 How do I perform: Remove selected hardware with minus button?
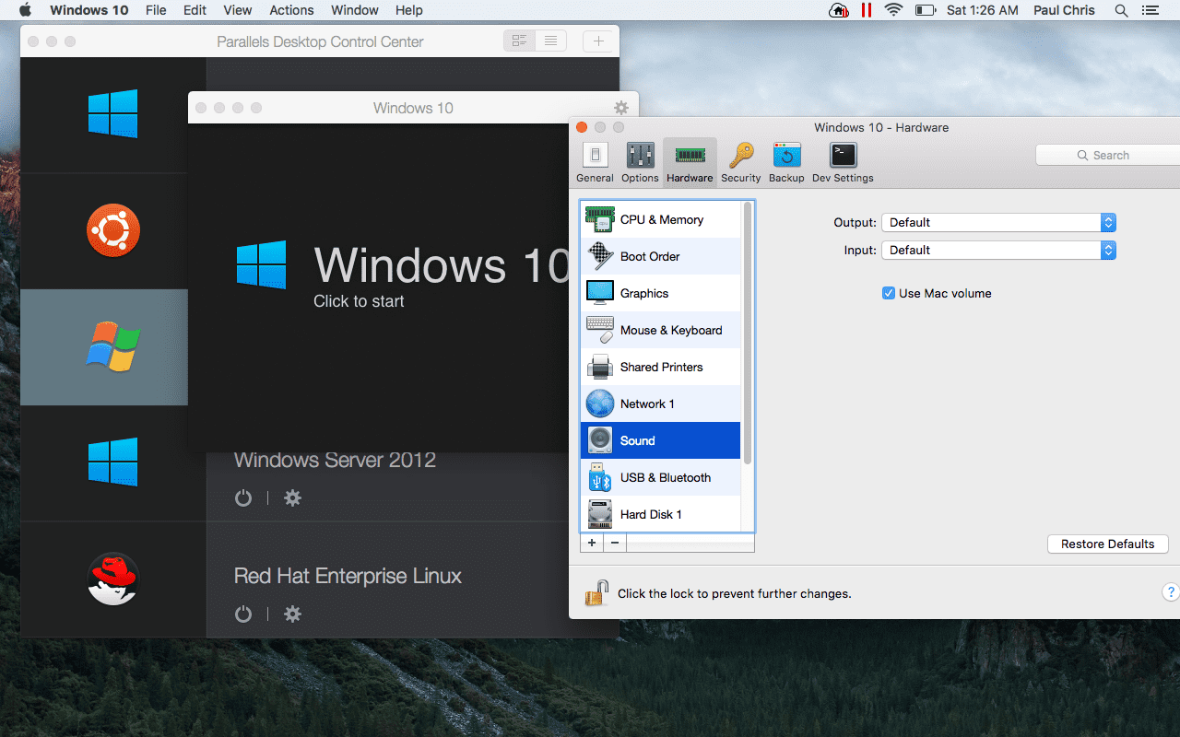coord(614,543)
